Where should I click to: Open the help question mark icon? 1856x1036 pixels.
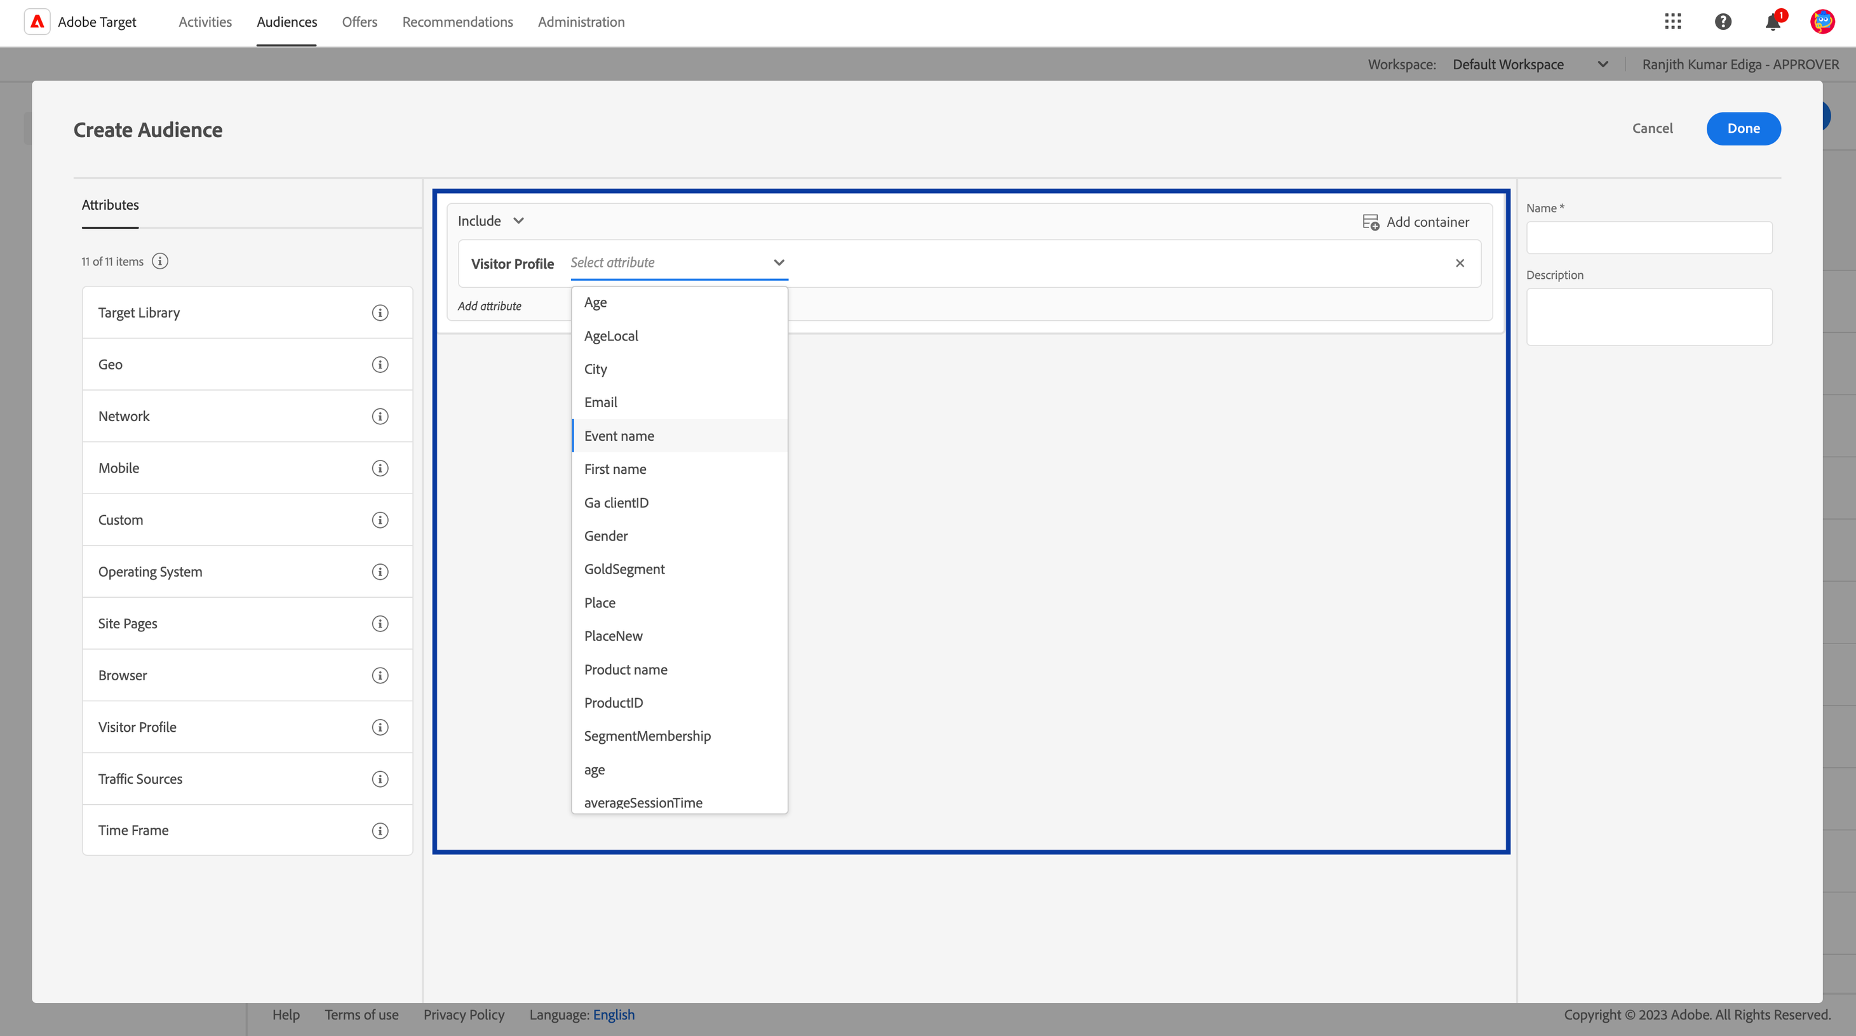(1723, 22)
